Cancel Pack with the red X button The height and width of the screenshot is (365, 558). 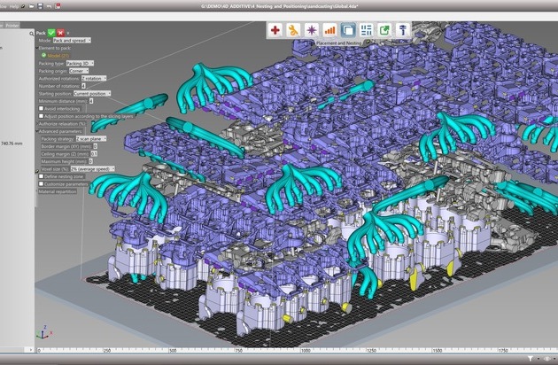(x=61, y=31)
